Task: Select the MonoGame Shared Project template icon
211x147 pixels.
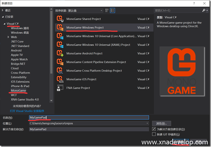Action: pos(60,19)
